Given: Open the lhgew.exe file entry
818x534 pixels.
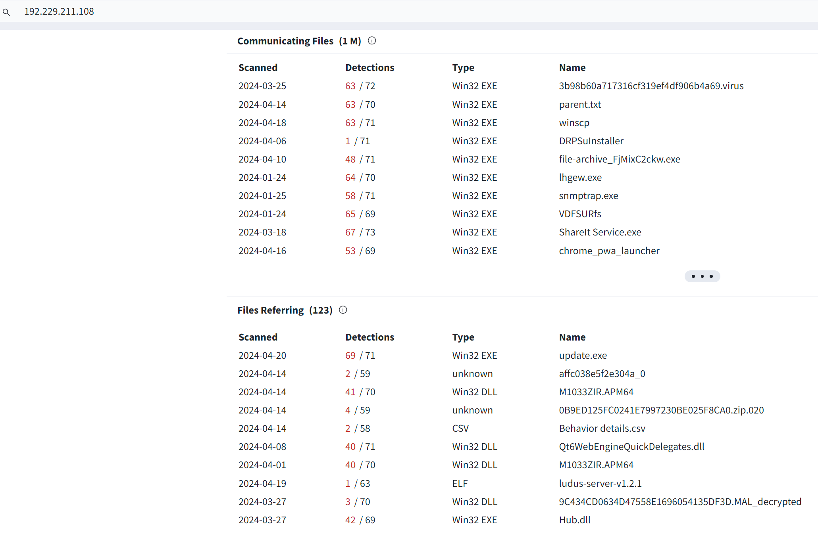Looking at the screenshot, I should pyautogui.click(x=580, y=178).
